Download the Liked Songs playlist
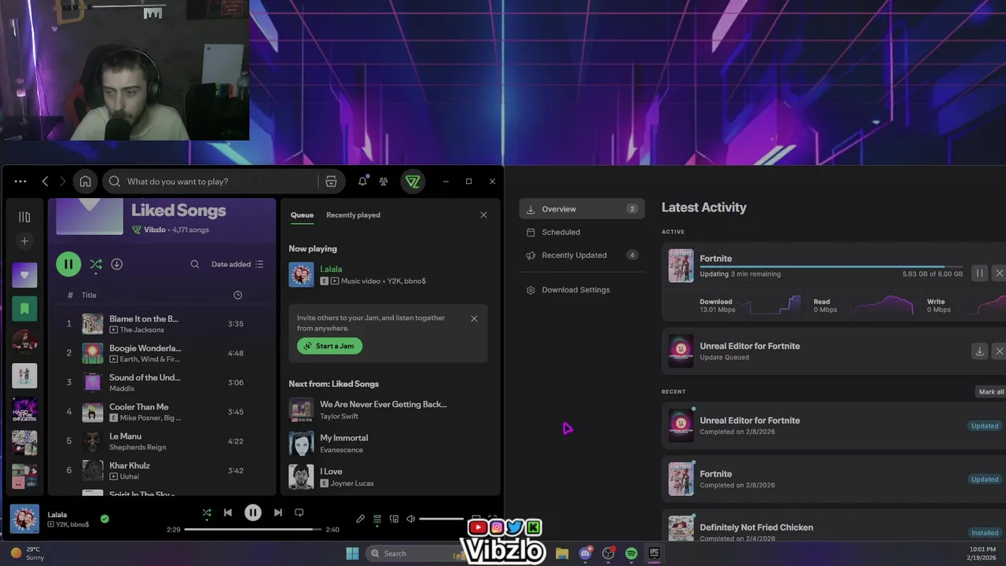Viewport: 1006px width, 566px height. pyautogui.click(x=116, y=264)
